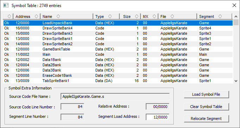This screenshot has height=128, width=240.
Task: Click Type column header label
Action: 100,16
